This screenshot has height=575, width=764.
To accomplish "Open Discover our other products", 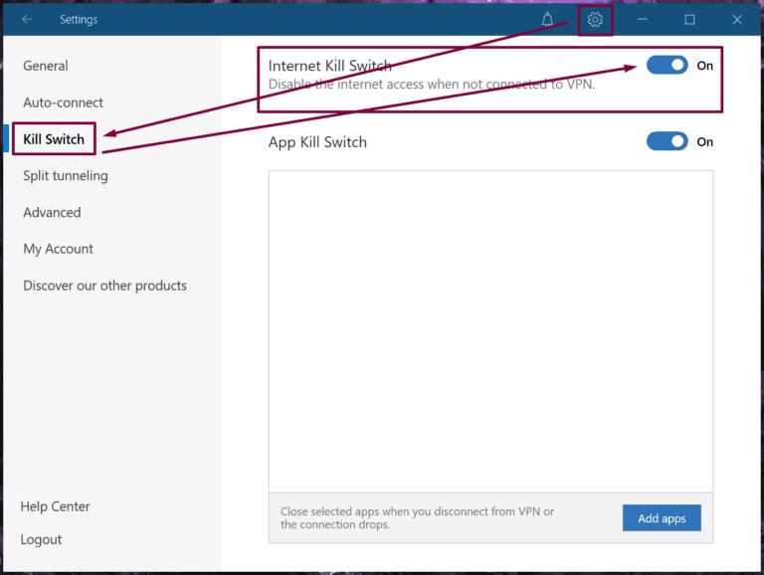I will coord(104,287).
